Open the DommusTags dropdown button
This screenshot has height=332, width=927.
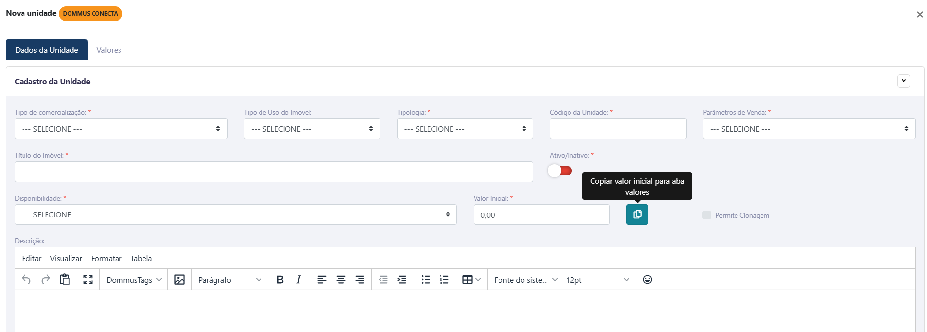pyautogui.click(x=134, y=280)
